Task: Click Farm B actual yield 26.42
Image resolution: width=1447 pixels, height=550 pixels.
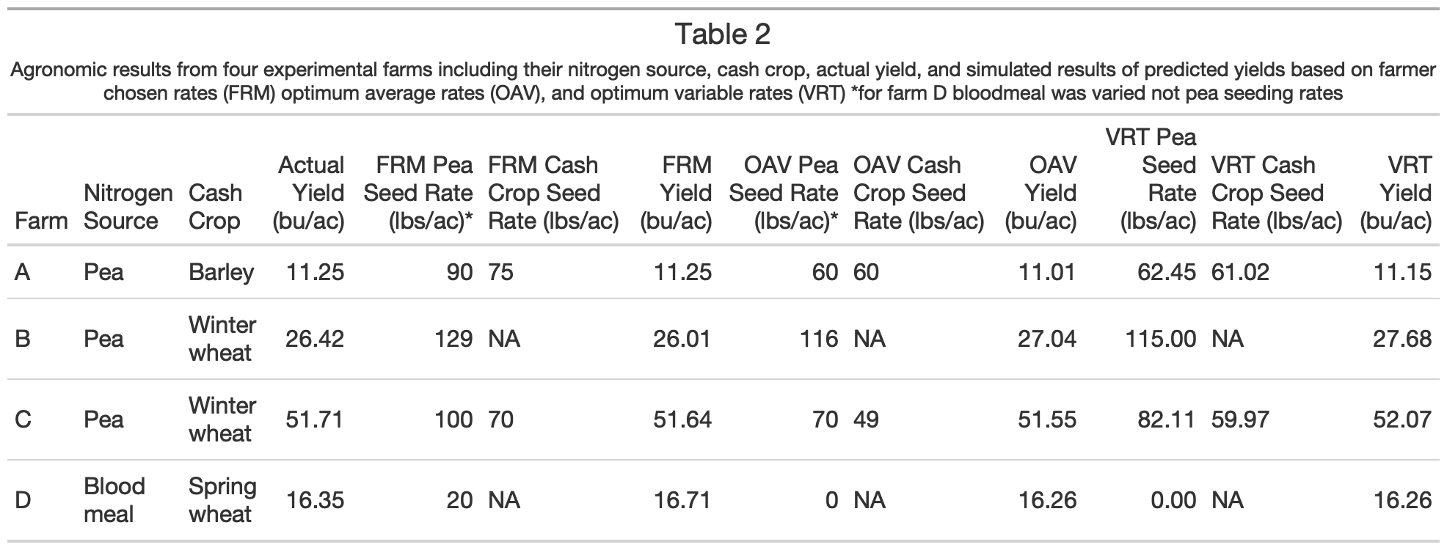Action: click(x=315, y=339)
